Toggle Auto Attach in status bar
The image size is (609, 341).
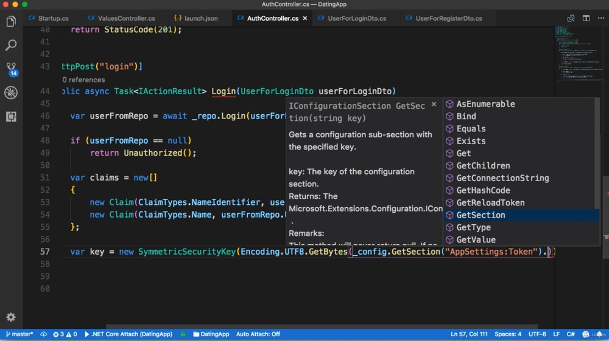click(258, 334)
